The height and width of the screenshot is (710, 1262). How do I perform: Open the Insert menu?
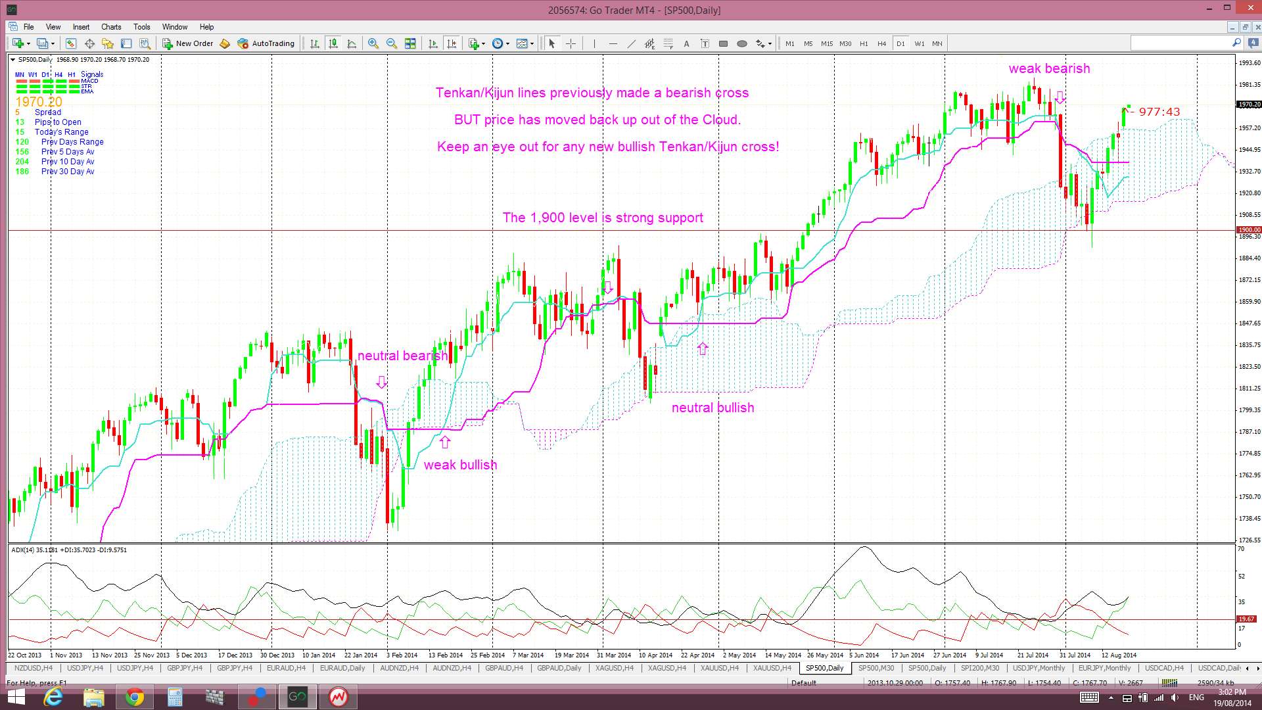[x=81, y=27]
